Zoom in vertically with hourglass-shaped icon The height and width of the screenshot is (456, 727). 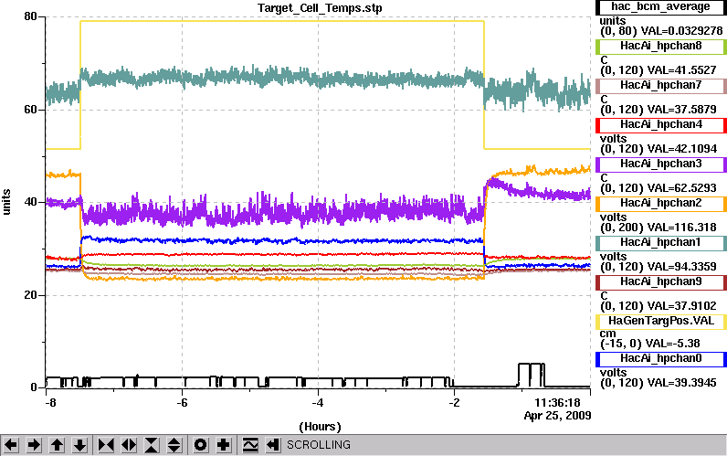click(152, 445)
